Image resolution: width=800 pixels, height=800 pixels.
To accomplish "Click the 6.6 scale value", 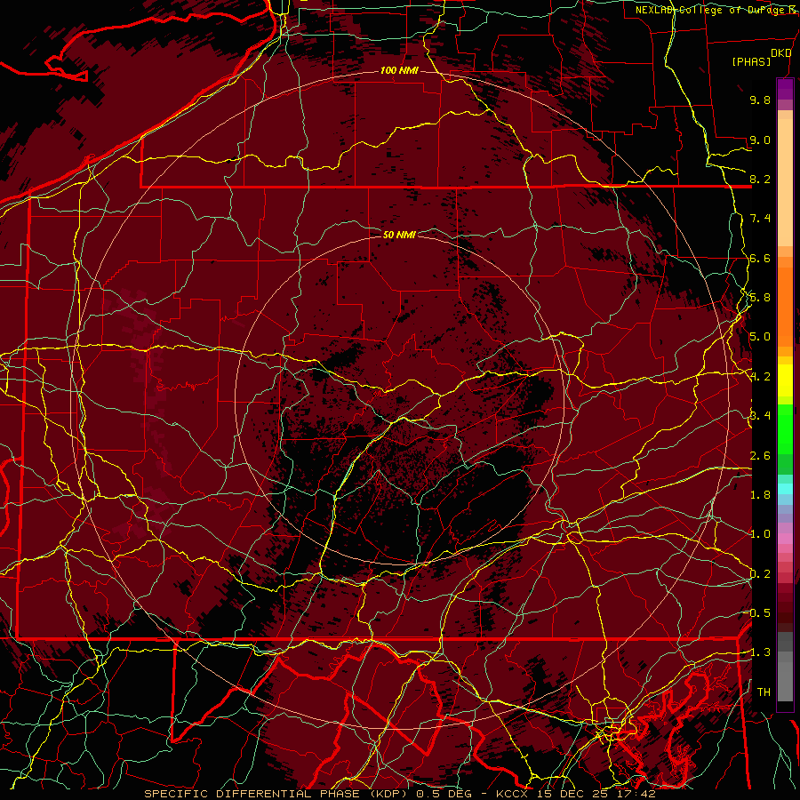I will [x=760, y=258].
